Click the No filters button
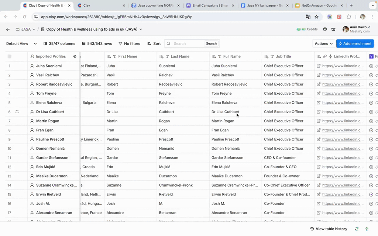The width and height of the screenshot is (378, 236). (x=129, y=44)
